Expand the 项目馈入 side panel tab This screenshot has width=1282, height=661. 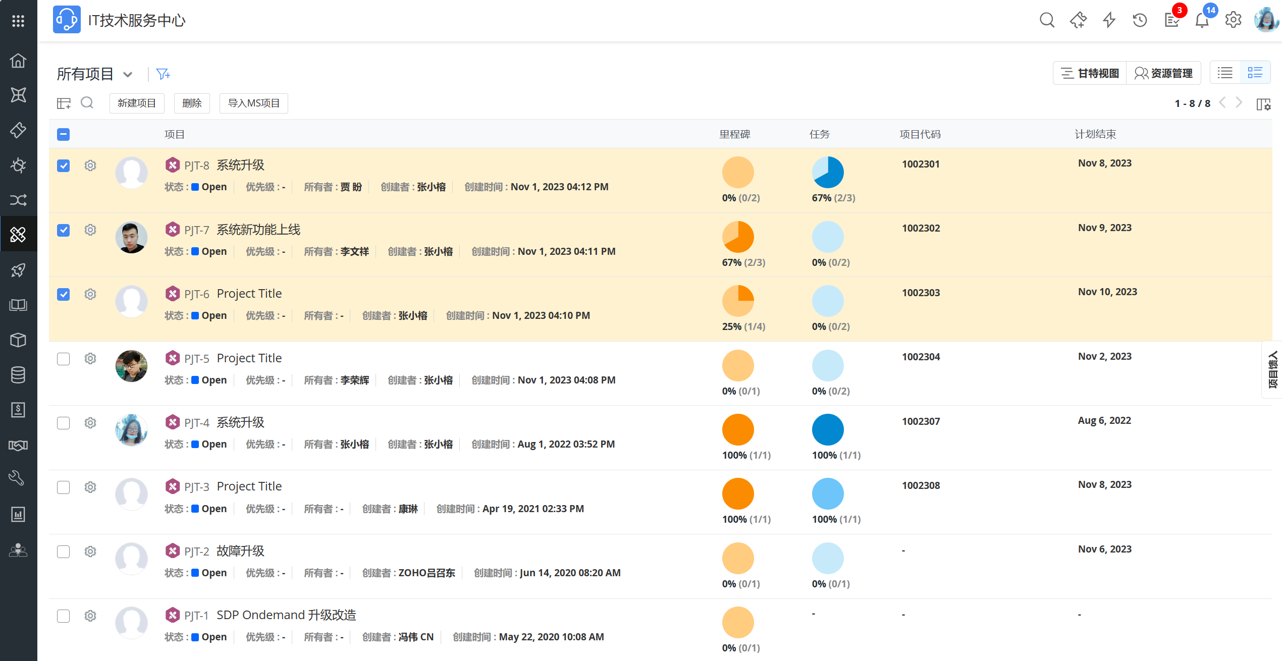1272,369
